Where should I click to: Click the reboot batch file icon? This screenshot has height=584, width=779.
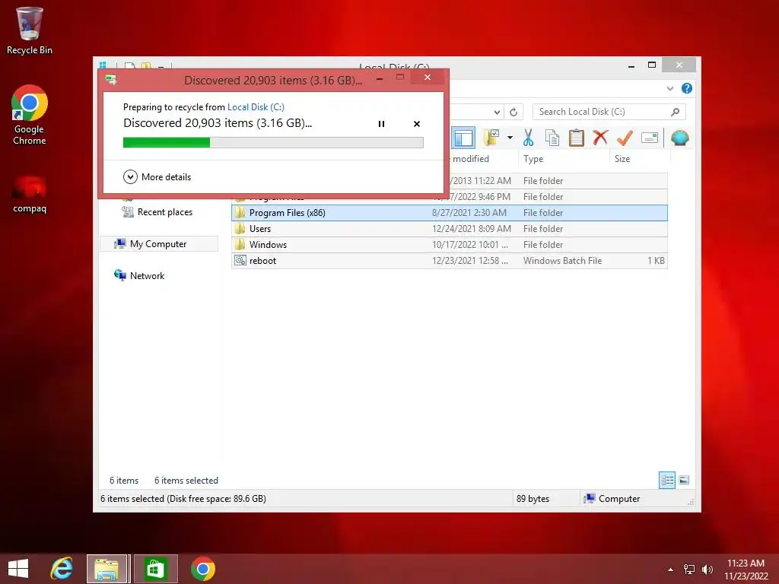pyautogui.click(x=240, y=260)
